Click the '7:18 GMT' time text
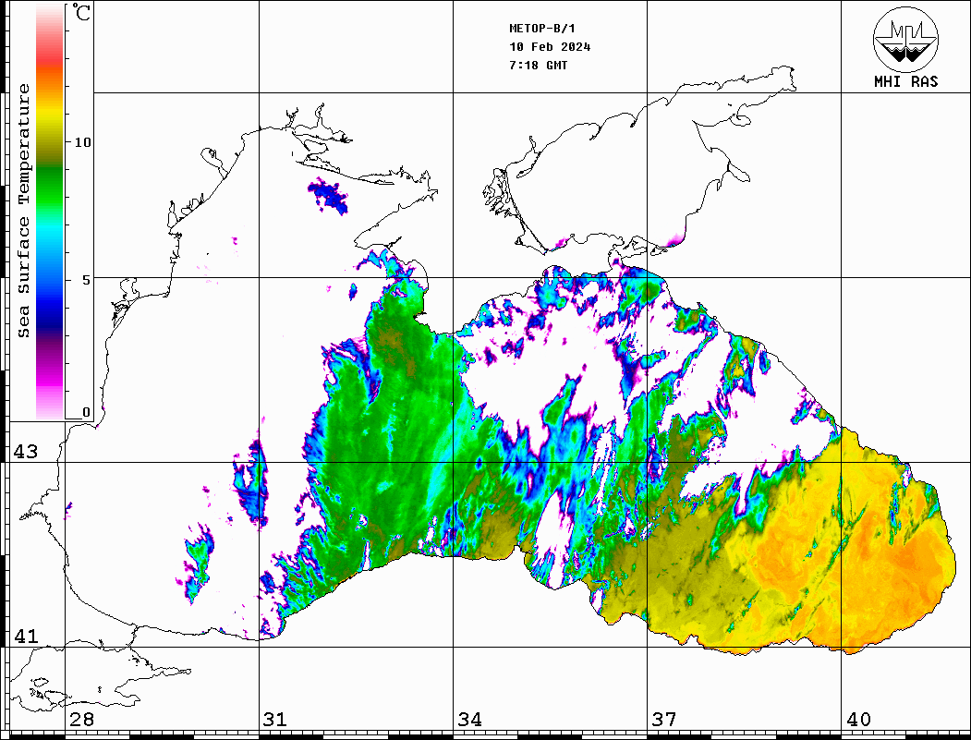971x740 pixels. click(538, 65)
